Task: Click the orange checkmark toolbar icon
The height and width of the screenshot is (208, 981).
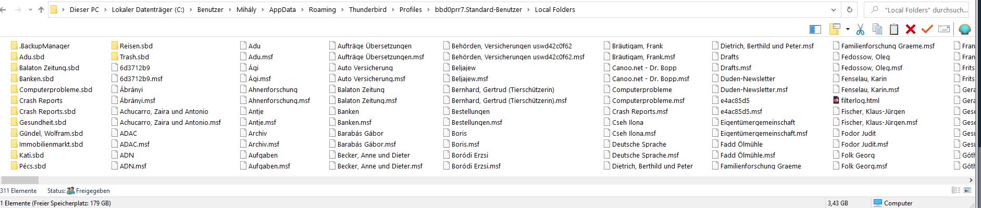Action: (927, 29)
